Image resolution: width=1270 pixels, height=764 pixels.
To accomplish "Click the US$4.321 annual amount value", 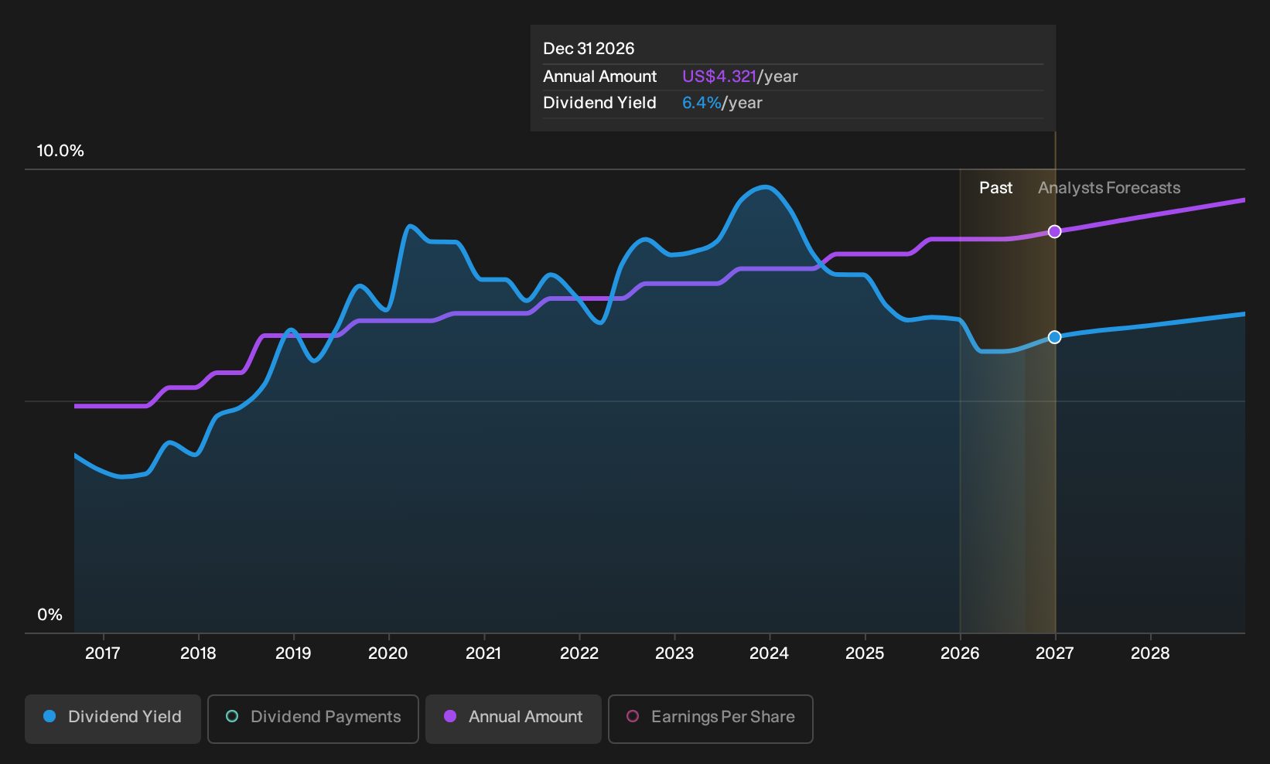I will (x=719, y=77).
